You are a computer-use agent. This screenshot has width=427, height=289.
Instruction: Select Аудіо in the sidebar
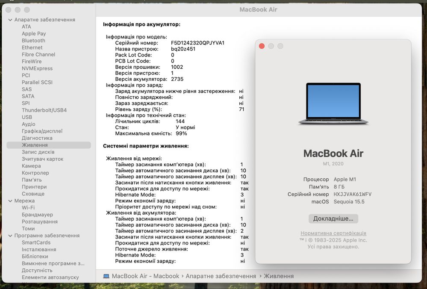29,124
